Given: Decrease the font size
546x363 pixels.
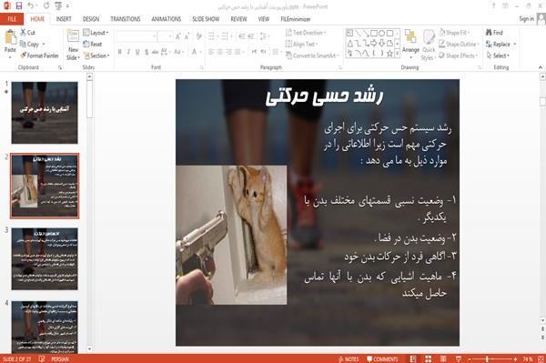Looking at the screenshot, I should coord(187,36).
